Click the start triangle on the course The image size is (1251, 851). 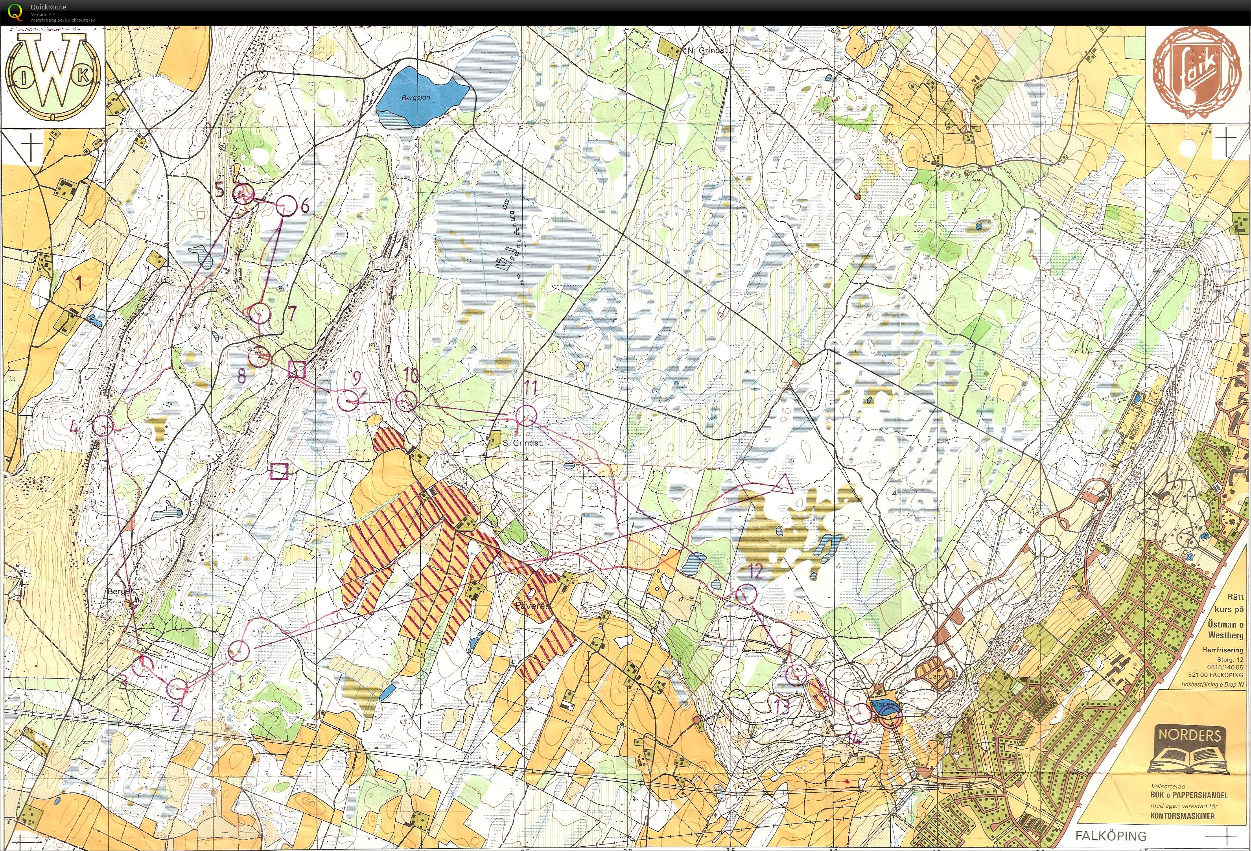pos(783,484)
